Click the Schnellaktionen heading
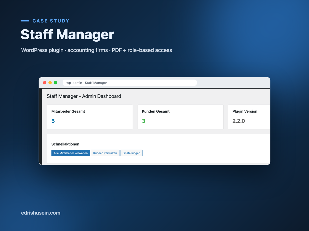Image resolution: width=309 pixels, height=231 pixels. 65,144
